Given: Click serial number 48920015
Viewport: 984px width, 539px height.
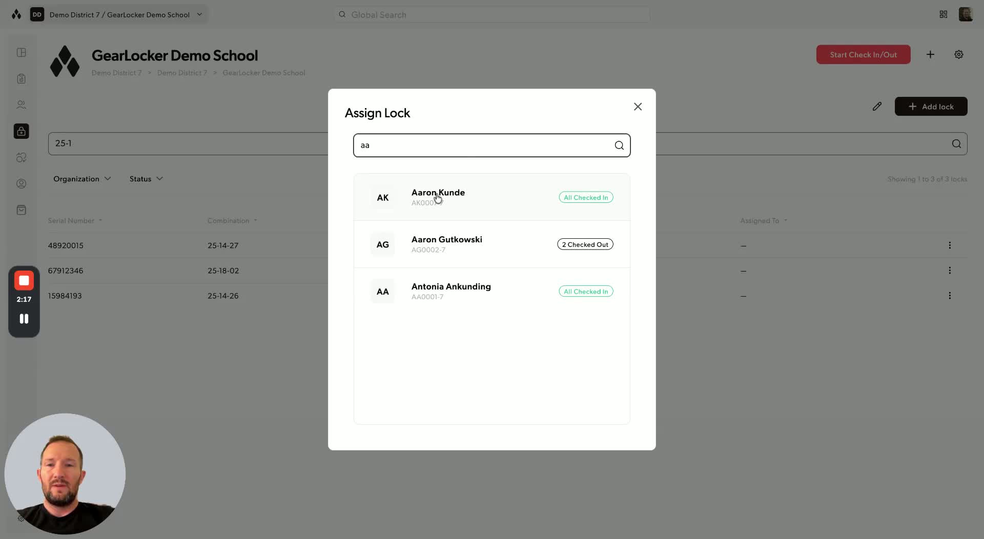Looking at the screenshot, I should click(x=66, y=245).
